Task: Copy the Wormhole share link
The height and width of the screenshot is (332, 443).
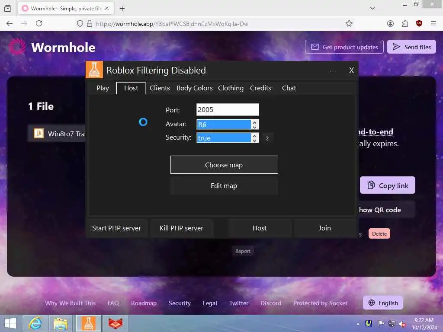Action: 388,185
